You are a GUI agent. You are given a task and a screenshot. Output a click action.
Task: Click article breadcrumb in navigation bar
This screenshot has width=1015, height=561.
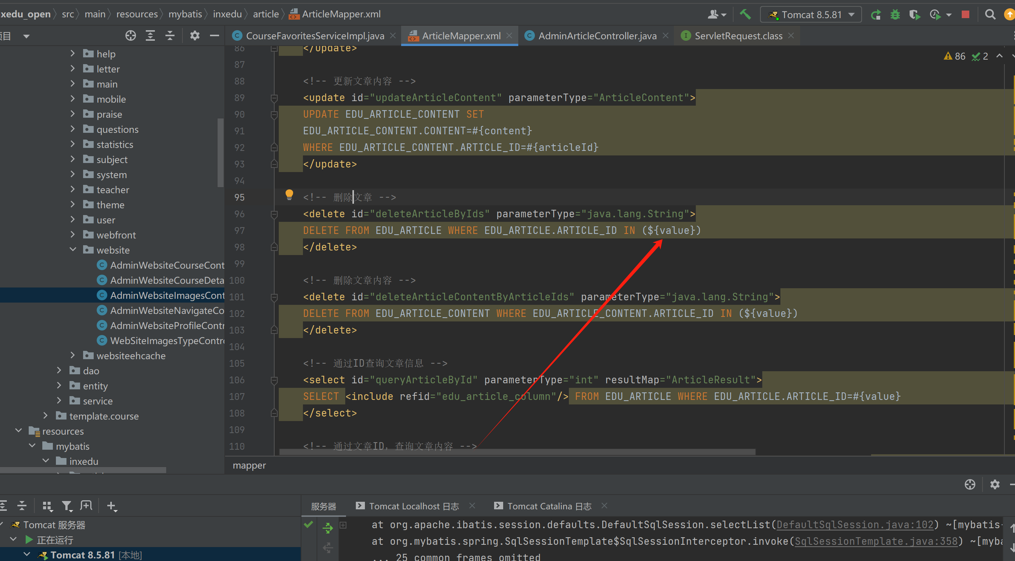(x=266, y=14)
